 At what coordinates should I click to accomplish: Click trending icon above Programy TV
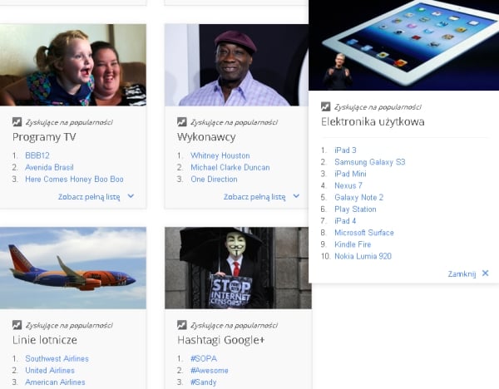[x=17, y=122]
